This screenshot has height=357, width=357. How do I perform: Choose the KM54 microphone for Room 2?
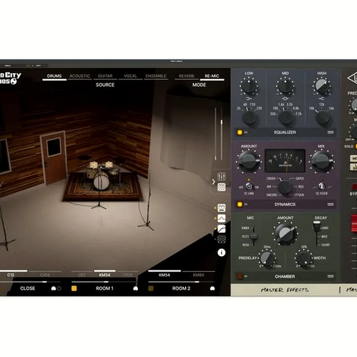pos(165,275)
